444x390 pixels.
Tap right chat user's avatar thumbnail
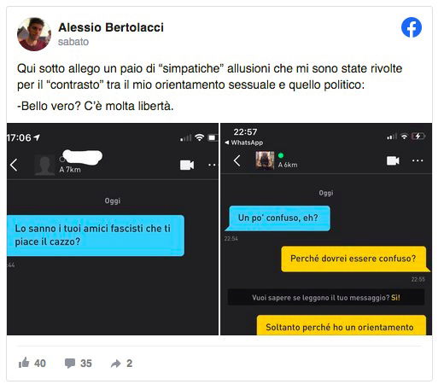click(265, 160)
